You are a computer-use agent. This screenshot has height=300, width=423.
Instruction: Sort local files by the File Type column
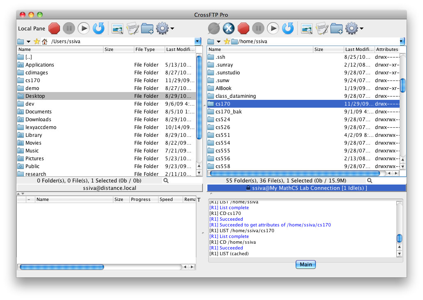[149, 49]
